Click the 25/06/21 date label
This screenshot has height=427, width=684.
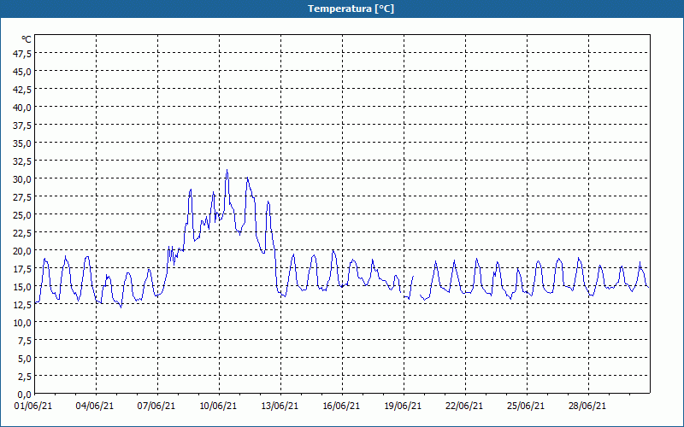526,406
